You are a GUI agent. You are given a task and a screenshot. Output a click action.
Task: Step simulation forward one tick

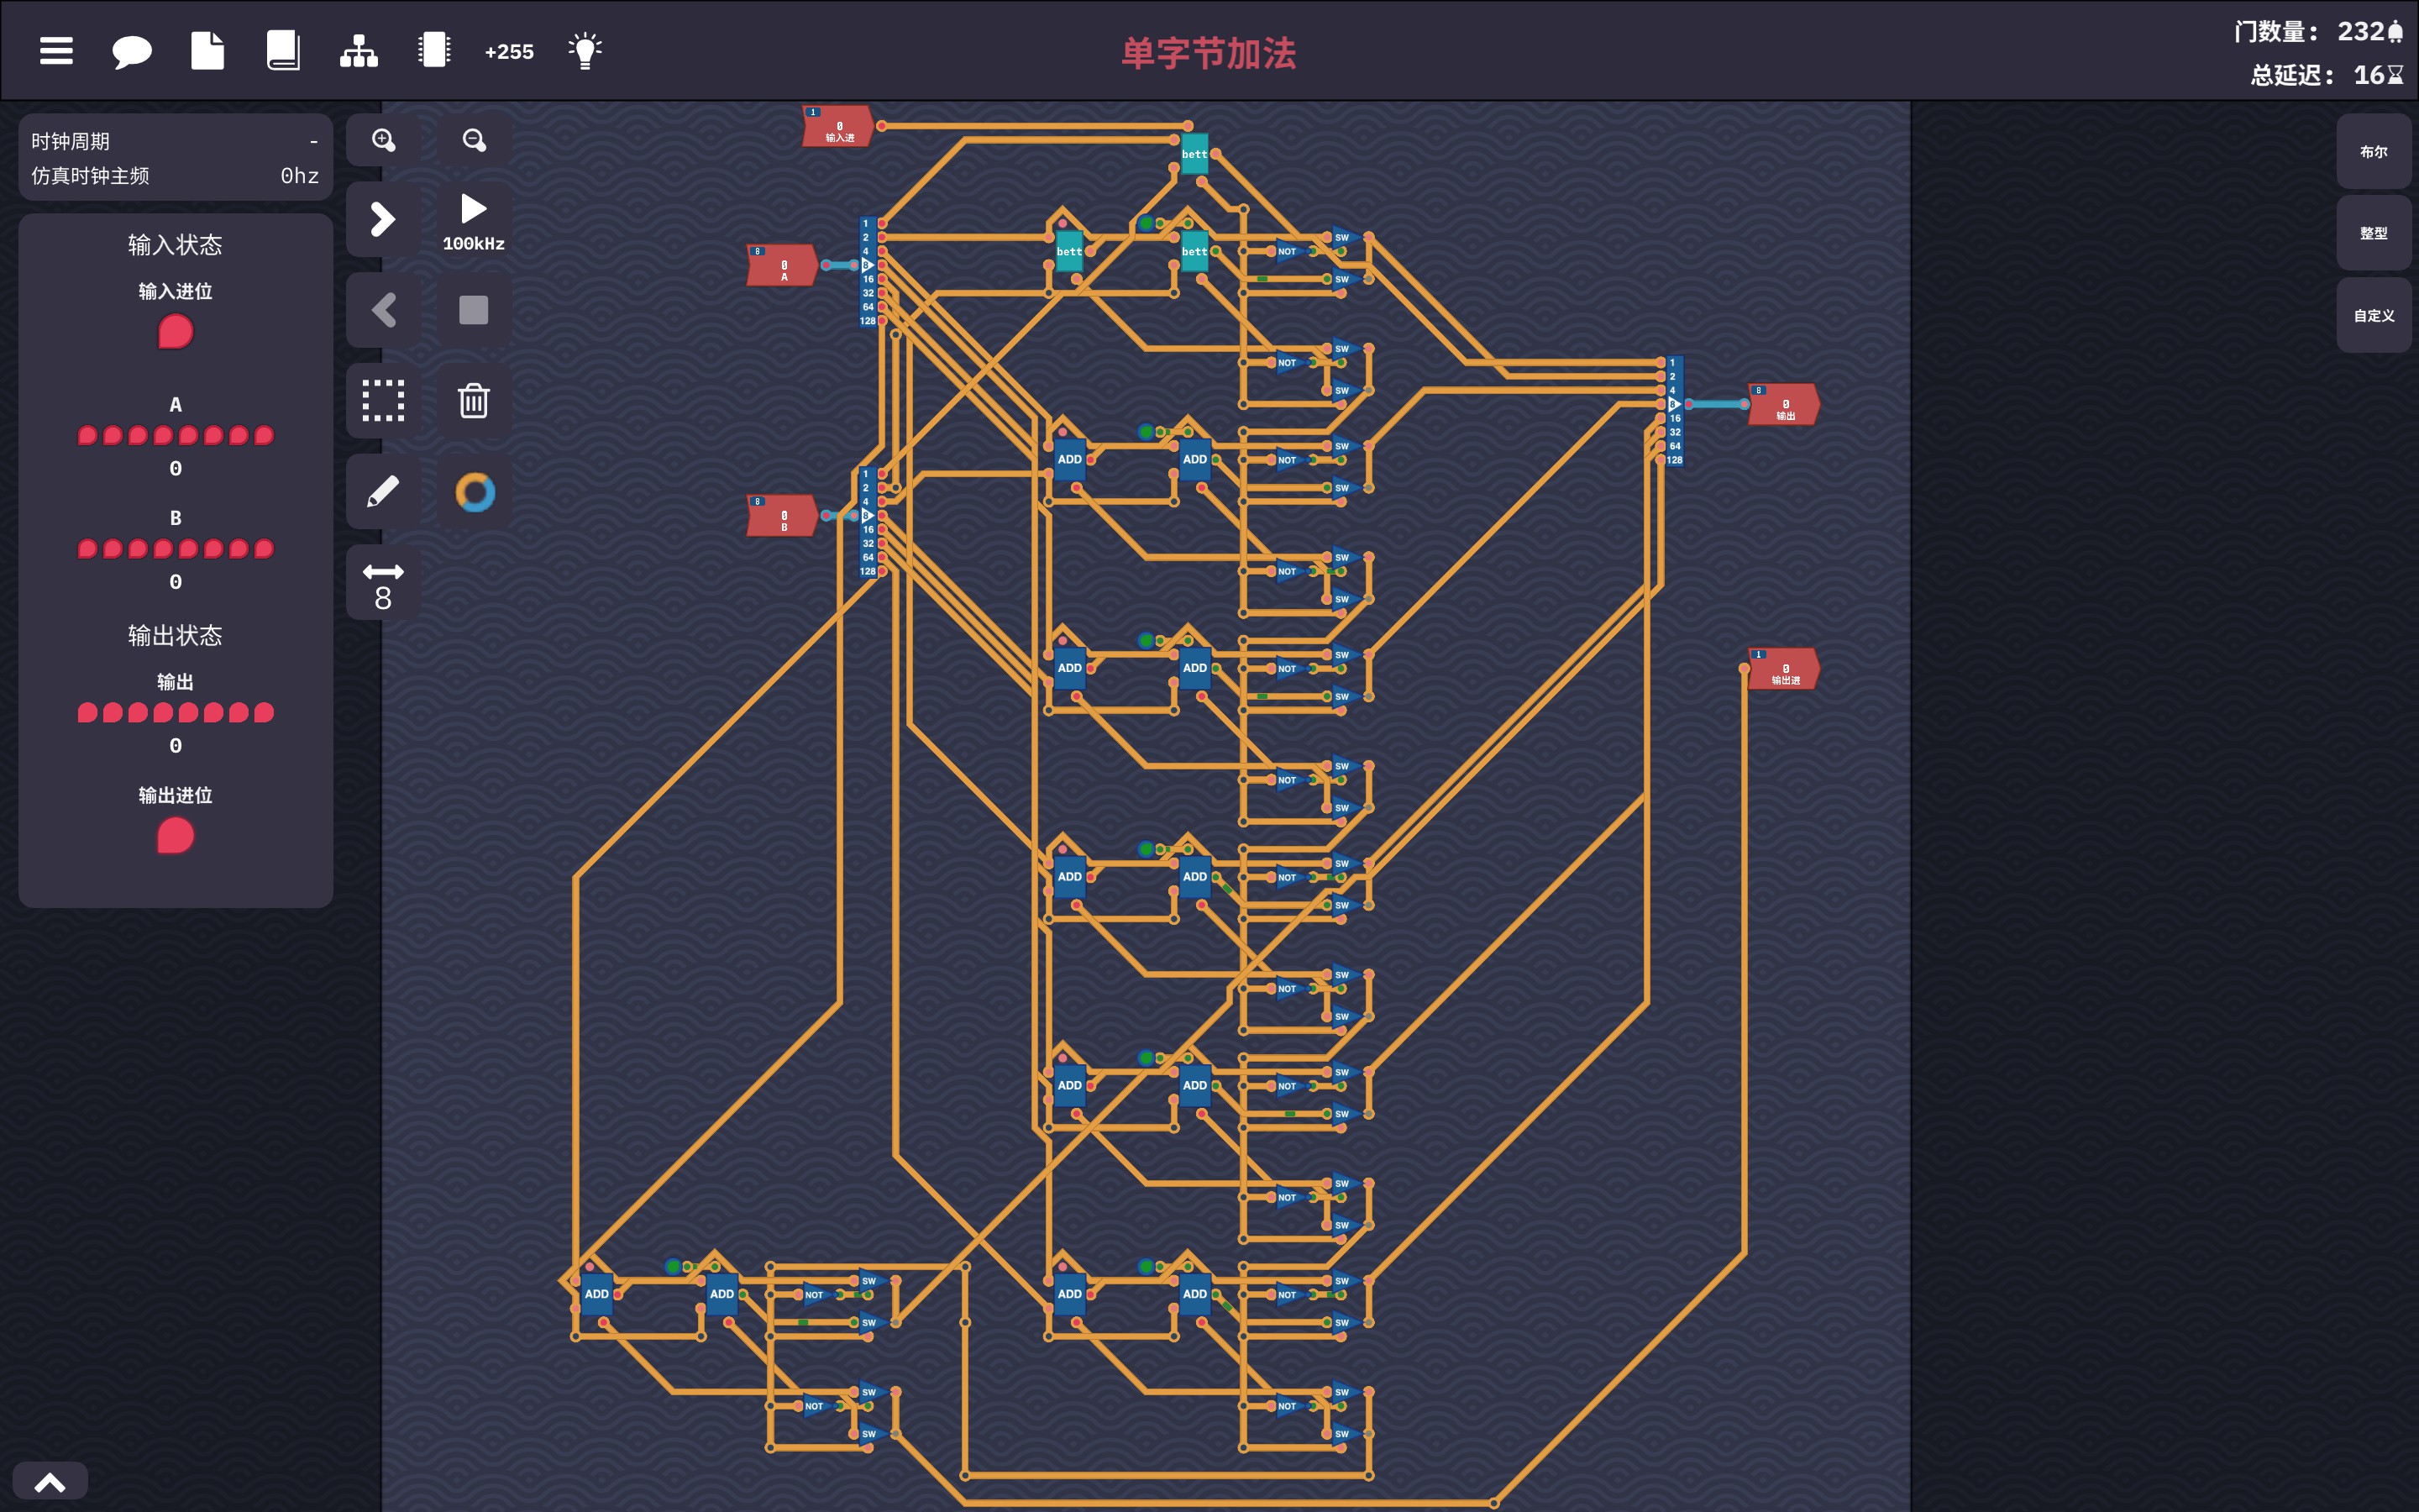(384, 219)
